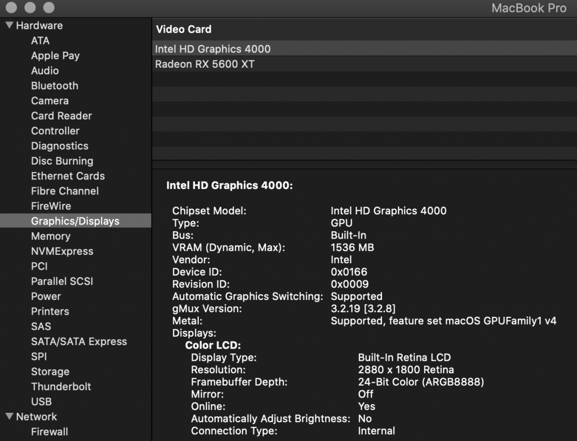This screenshot has width=577, height=441.
Task: Click the red close window button
Action: point(12,8)
